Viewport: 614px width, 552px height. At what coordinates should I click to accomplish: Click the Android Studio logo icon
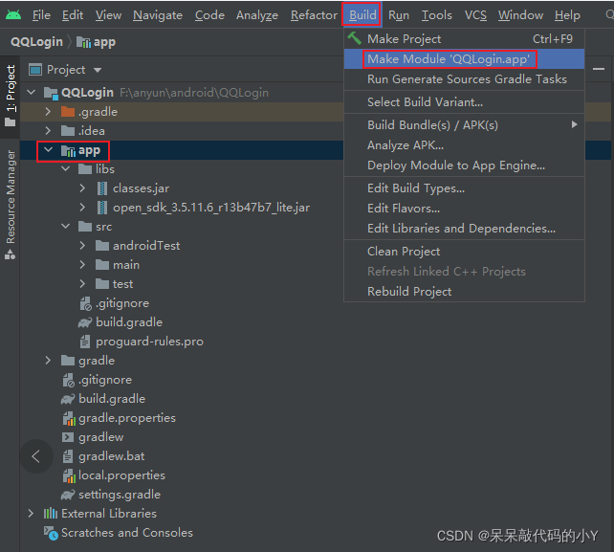coord(13,15)
